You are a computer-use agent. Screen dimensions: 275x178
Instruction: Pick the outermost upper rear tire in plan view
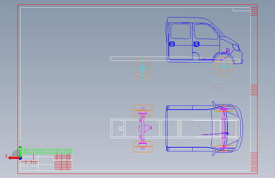143,107
